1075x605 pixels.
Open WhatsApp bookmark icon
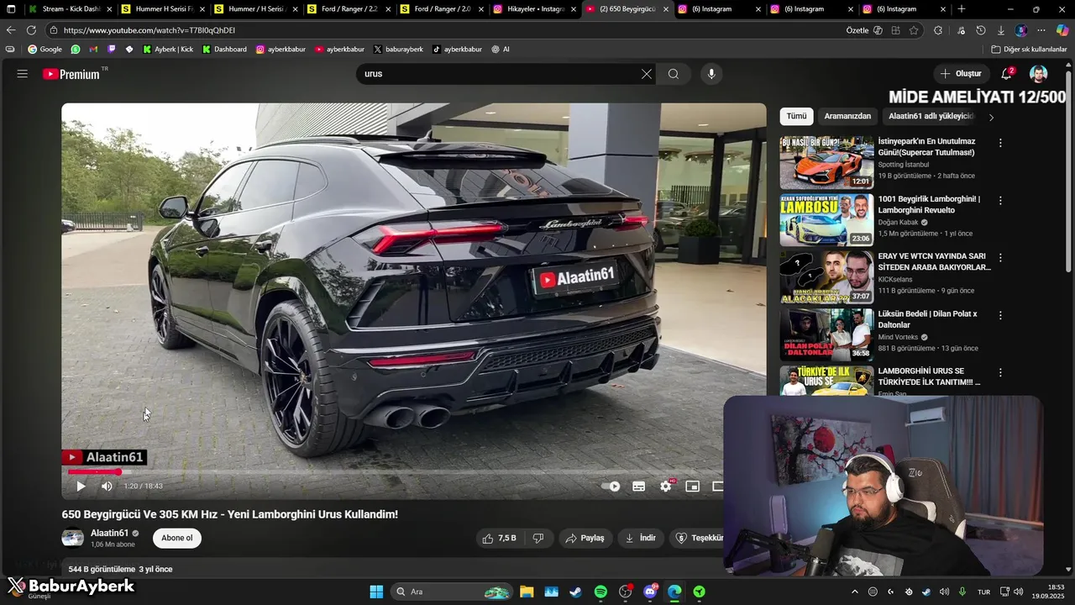(x=76, y=50)
